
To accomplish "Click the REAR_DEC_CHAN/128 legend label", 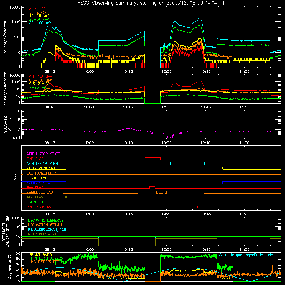I will click(47, 229).
